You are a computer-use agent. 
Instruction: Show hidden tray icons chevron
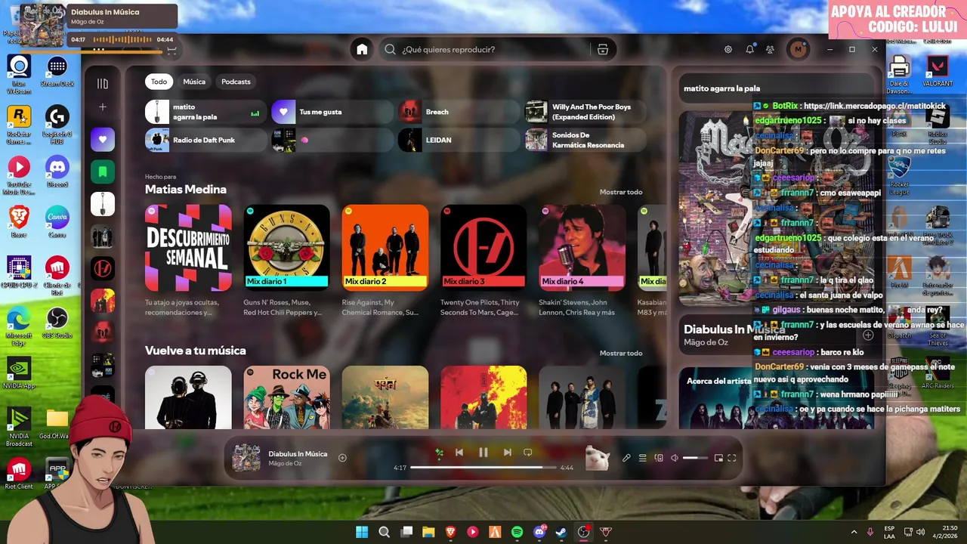tap(854, 532)
